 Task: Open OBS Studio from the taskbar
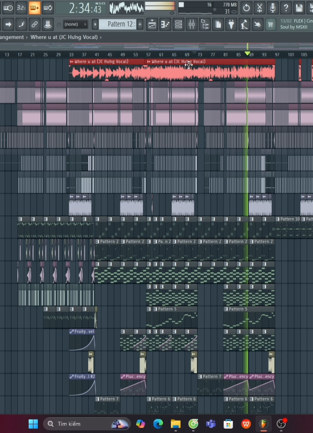[x=281, y=423]
